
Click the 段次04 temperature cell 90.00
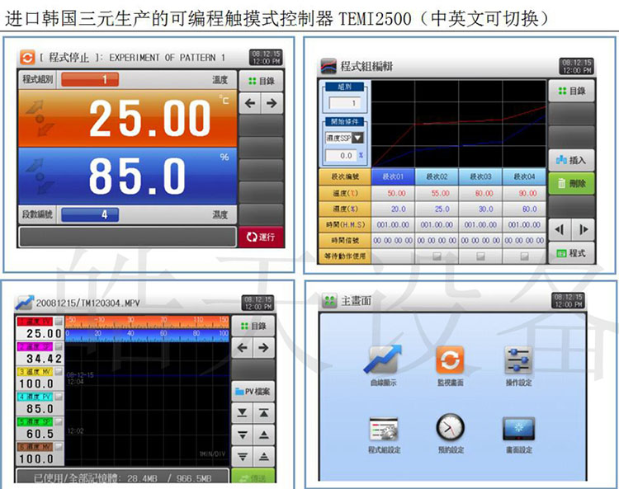[x=524, y=193]
